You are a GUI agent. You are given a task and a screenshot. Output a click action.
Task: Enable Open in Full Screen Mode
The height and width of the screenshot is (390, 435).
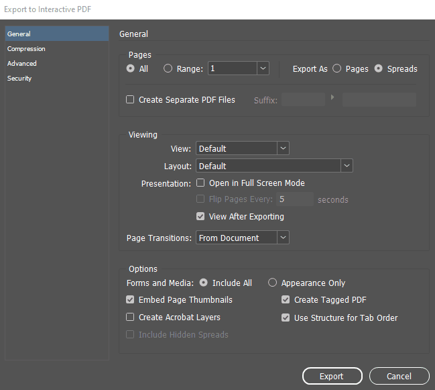pyautogui.click(x=200, y=183)
